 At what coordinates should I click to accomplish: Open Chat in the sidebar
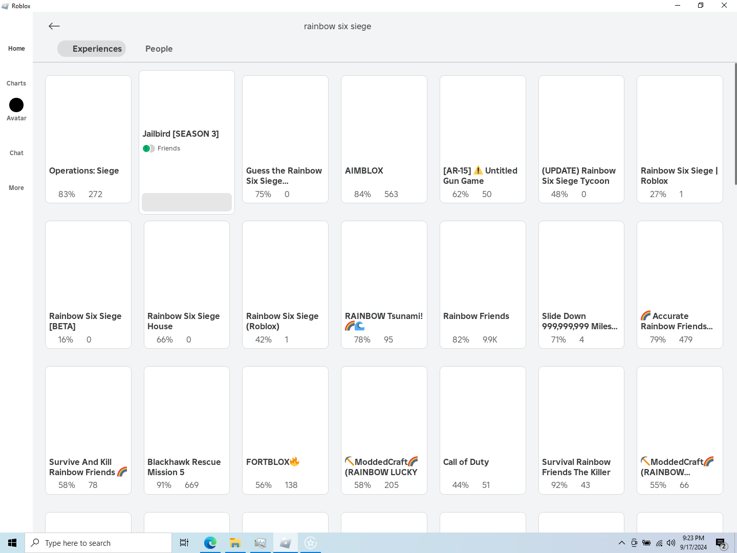[x=16, y=153]
